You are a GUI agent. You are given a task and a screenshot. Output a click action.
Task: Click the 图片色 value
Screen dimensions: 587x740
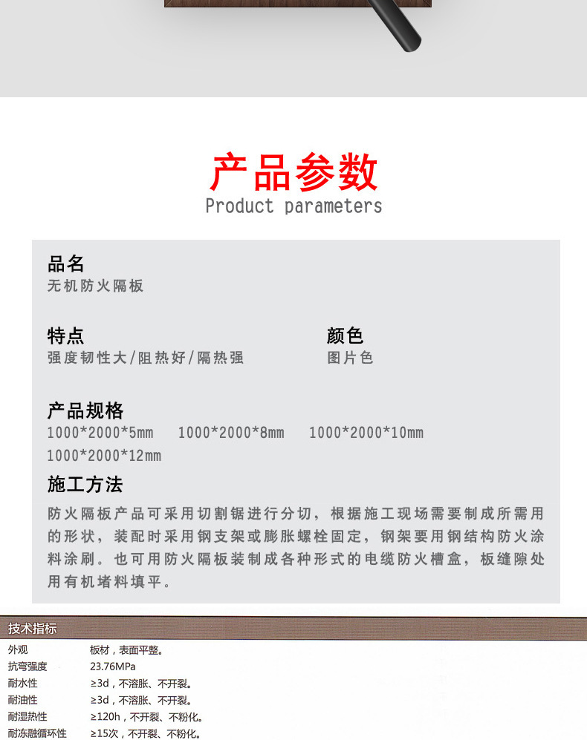click(x=350, y=358)
